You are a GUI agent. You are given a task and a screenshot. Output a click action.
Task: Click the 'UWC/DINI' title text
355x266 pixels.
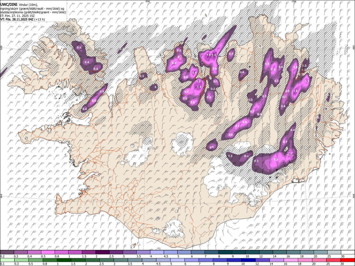pyautogui.click(x=9, y=5)
